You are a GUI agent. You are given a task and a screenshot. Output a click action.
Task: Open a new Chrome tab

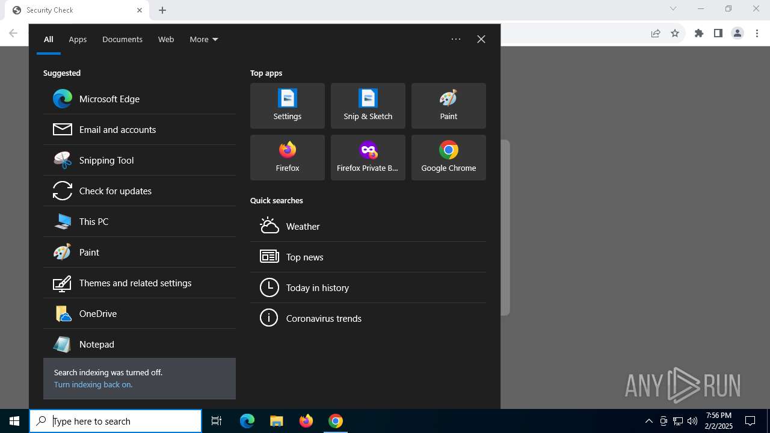(162, 10)
